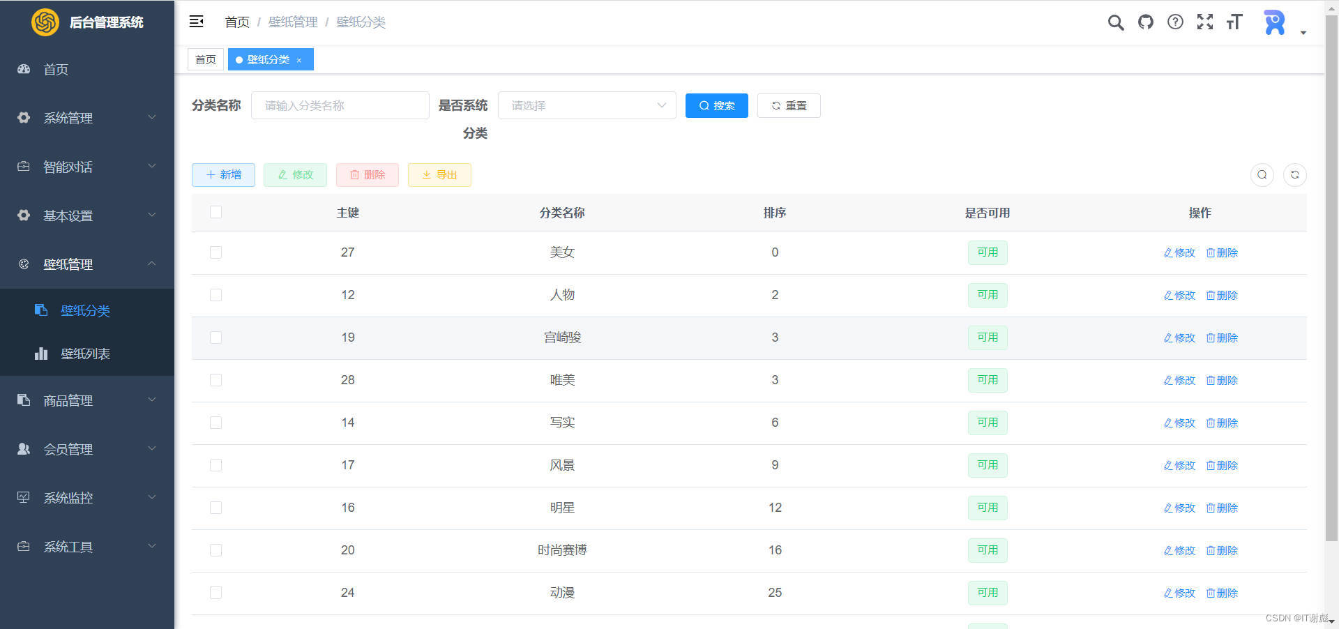Viewport: 1339px width, 629px height.
Task: Expand the 基本设置 sidebar menu
Action: point(87,215)
